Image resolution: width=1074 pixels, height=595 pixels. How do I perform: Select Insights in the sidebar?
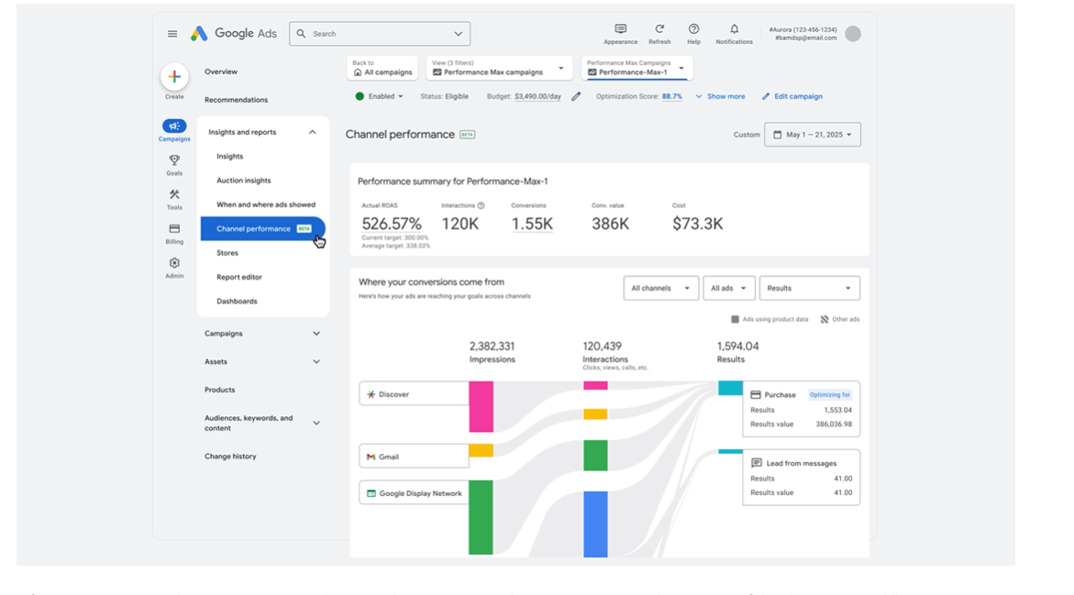229,156
